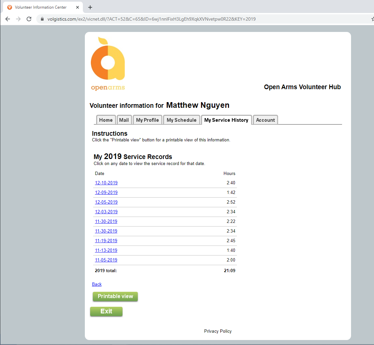Open the 11-30-2019 record with 2:22 hours
374x345 pixels.
(x=106, y=222)
